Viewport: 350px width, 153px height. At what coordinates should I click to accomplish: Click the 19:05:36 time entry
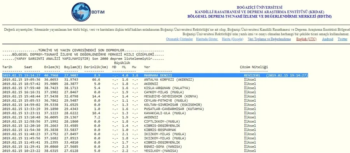tap(32, 80)
